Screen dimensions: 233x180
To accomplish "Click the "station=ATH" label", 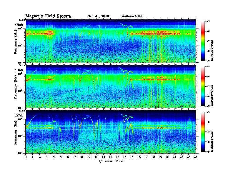I will (132, 16).
